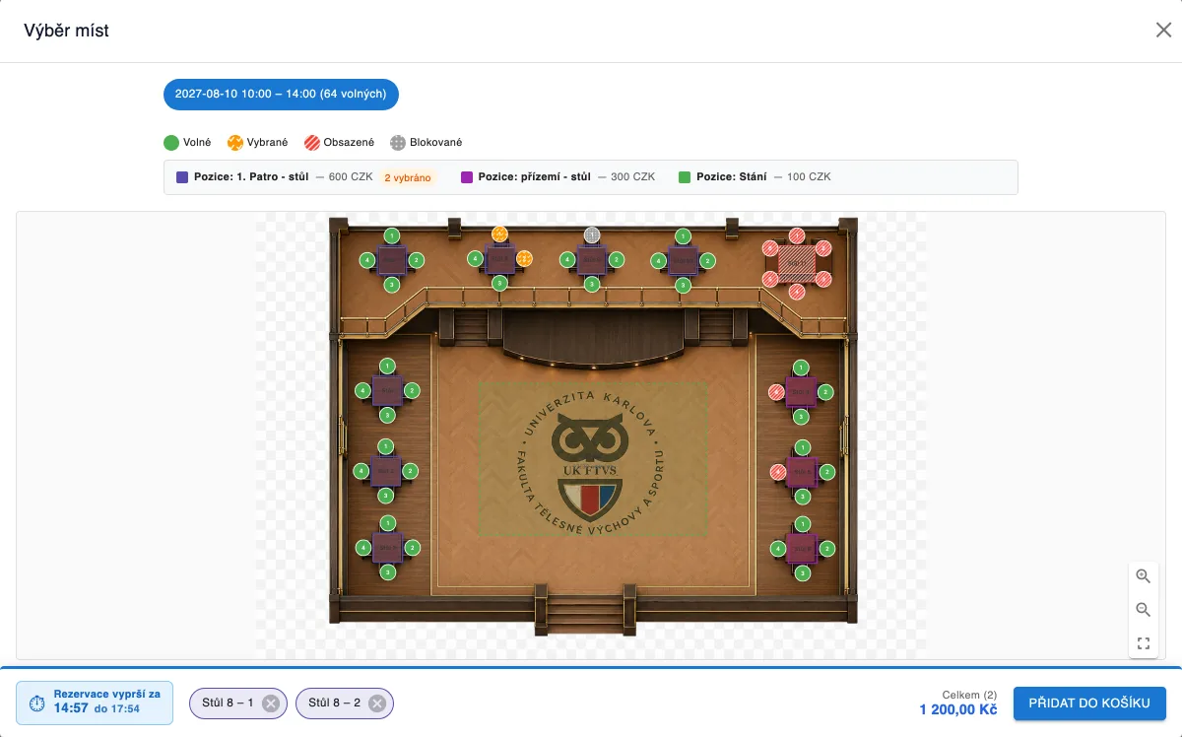Select the 2027-08-10 10:00 – 14:00 time slot
Screen dimensions: 1182x737
coord(281,95)
